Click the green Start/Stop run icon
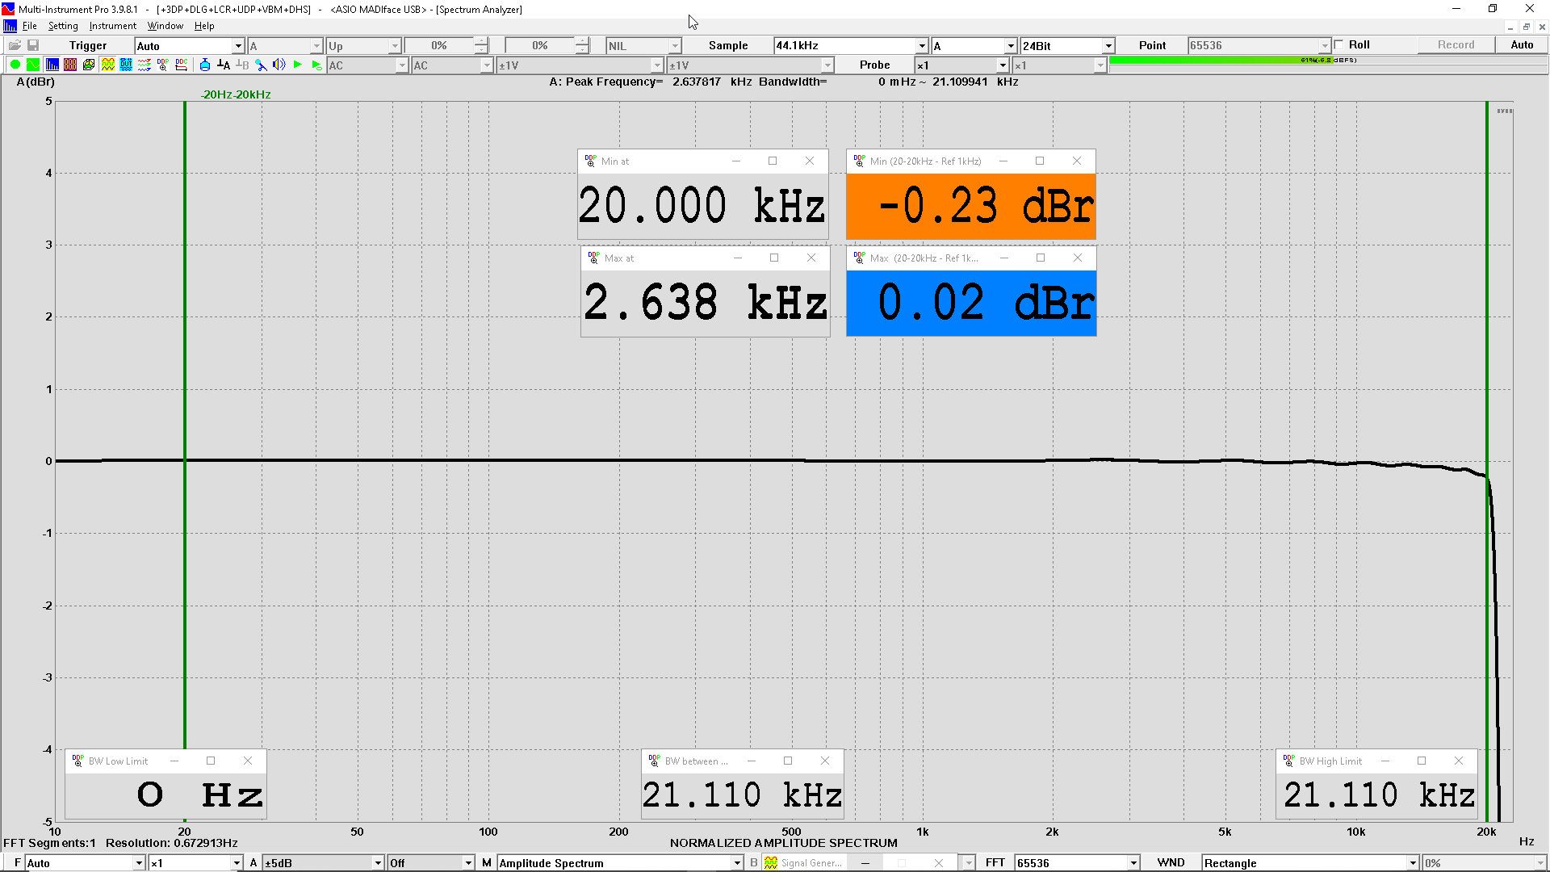This screenshot has width=1550, height=872. click(15, 65)
